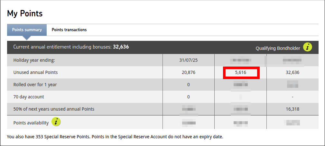The height and width of the screenshot is (146, 325).
Task: Click the Points availability row label
Action: click(x=31, y=123)
